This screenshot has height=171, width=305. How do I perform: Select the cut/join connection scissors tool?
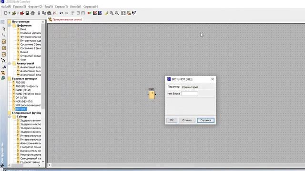pyautogui.click(x=3, y=67)
